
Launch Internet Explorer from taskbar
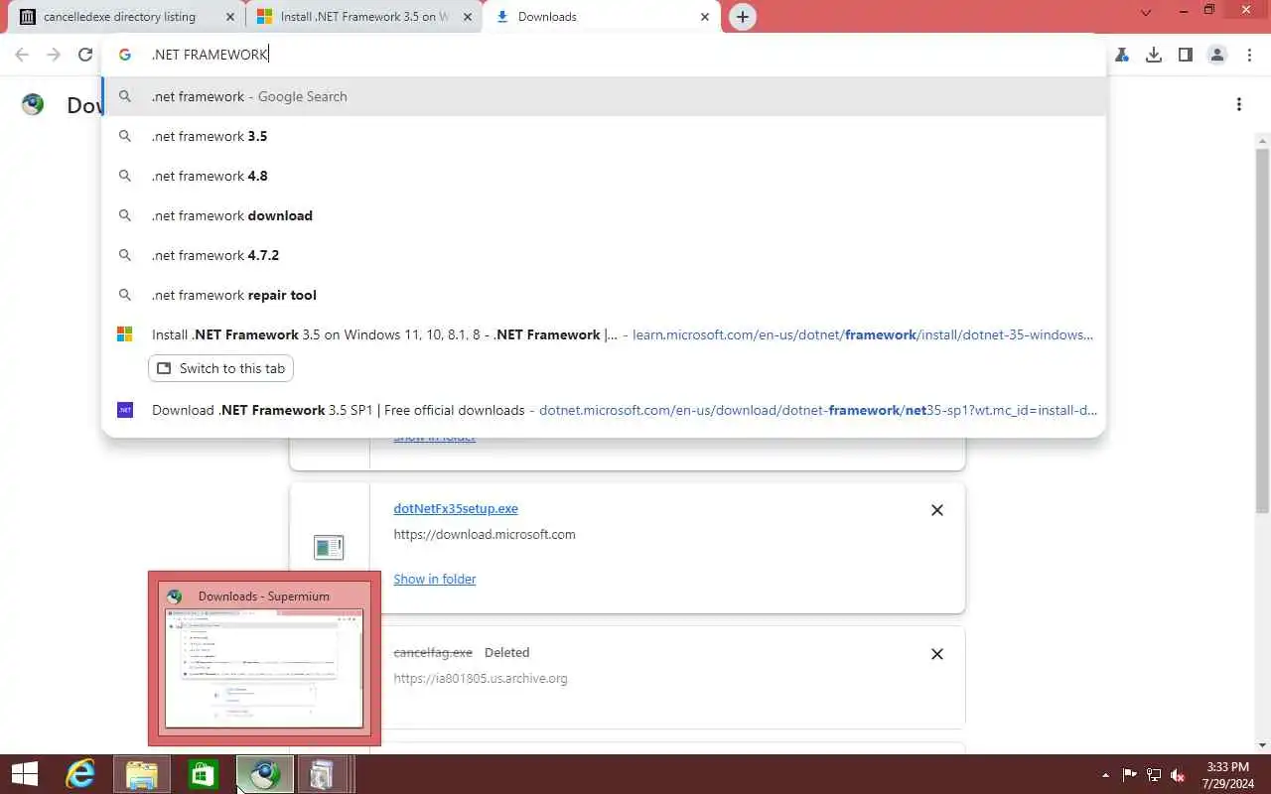click(79, 774)
